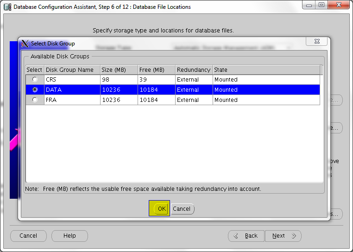Screen dimensions: 353x252
Task: Cancel the Select Disk Group dialog
Action: (x=182, y=209)
